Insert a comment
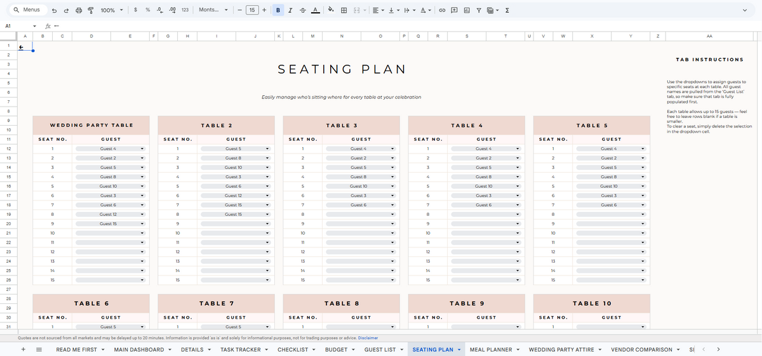Screen dimensions: 762x356 pyautogui.click(x=455, y=10)
